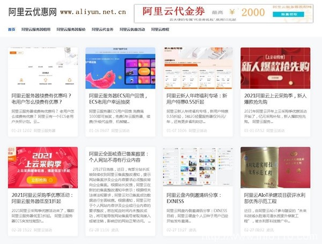
Task: Open the ECS用户回馈 pink fish thumbnail
Action: pos(120,68)
